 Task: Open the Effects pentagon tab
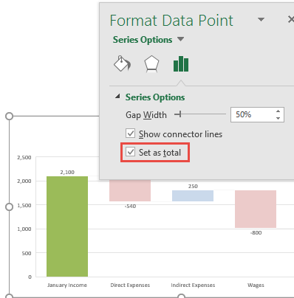tap(151, 64)
